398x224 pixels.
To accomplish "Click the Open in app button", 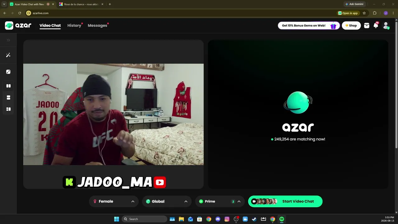I will 348,13.
